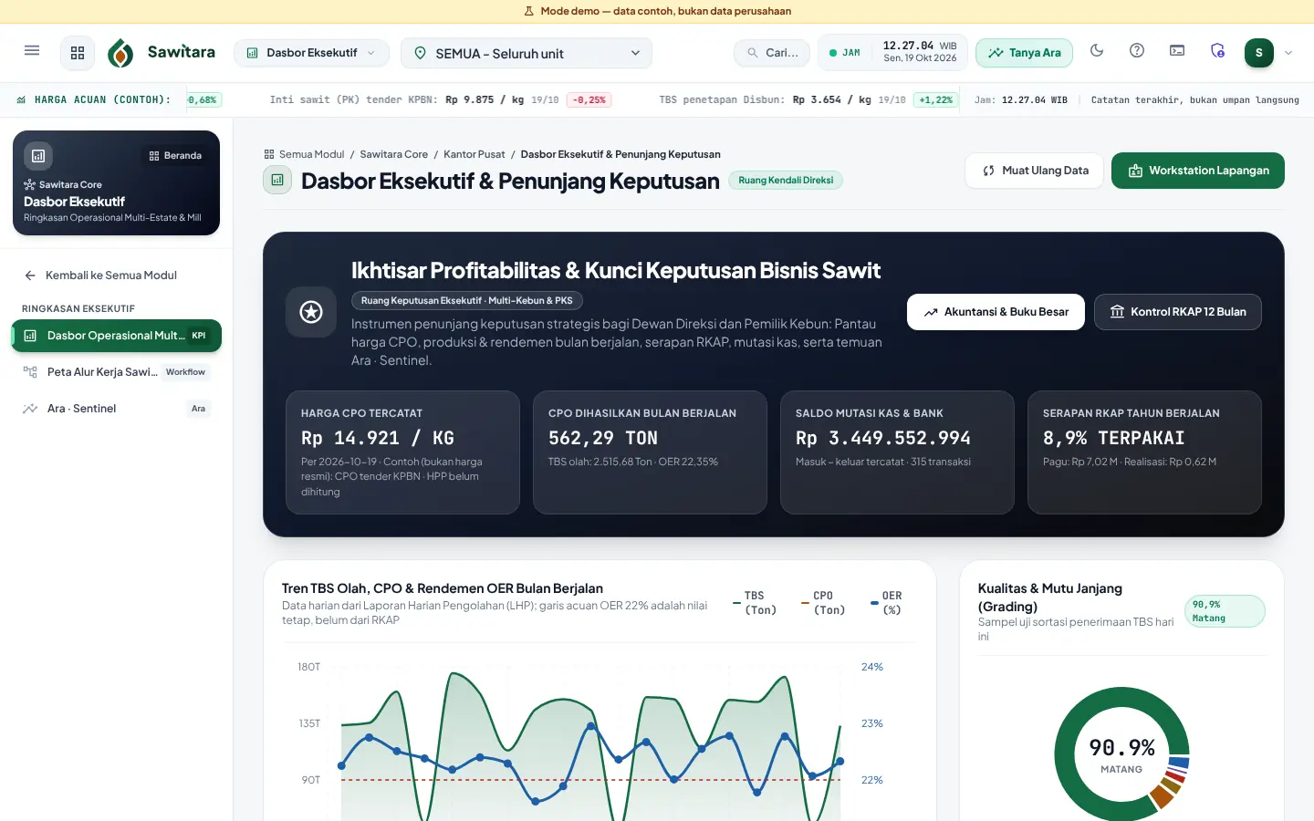Click the Ruang Kendali Direksi badge
This screenshot has width=1314, height=821.
point(786,181)
